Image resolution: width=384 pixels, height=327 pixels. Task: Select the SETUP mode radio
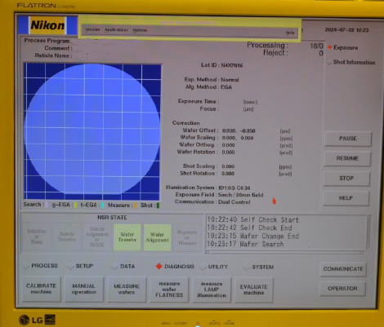(x=70, y=267)
